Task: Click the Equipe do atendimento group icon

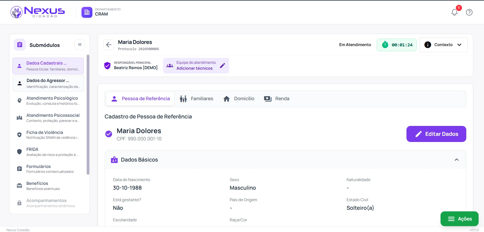Action: coord(170,65)
